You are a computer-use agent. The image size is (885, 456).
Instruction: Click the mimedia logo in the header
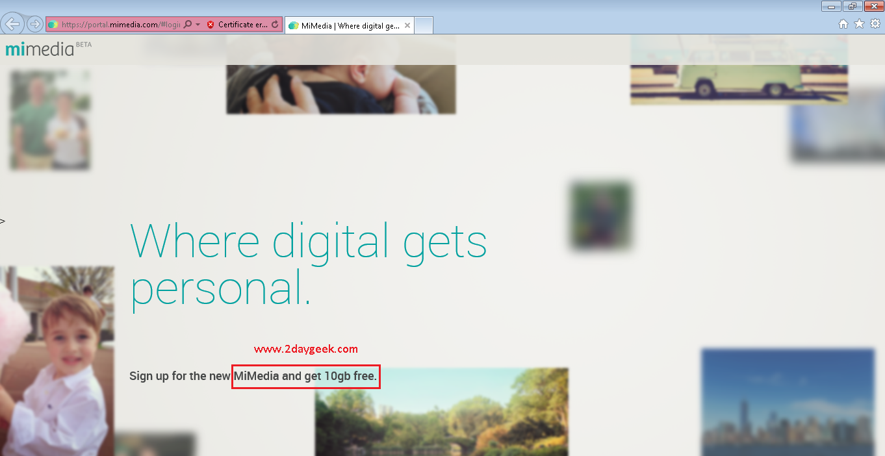[x=40, y=49]
